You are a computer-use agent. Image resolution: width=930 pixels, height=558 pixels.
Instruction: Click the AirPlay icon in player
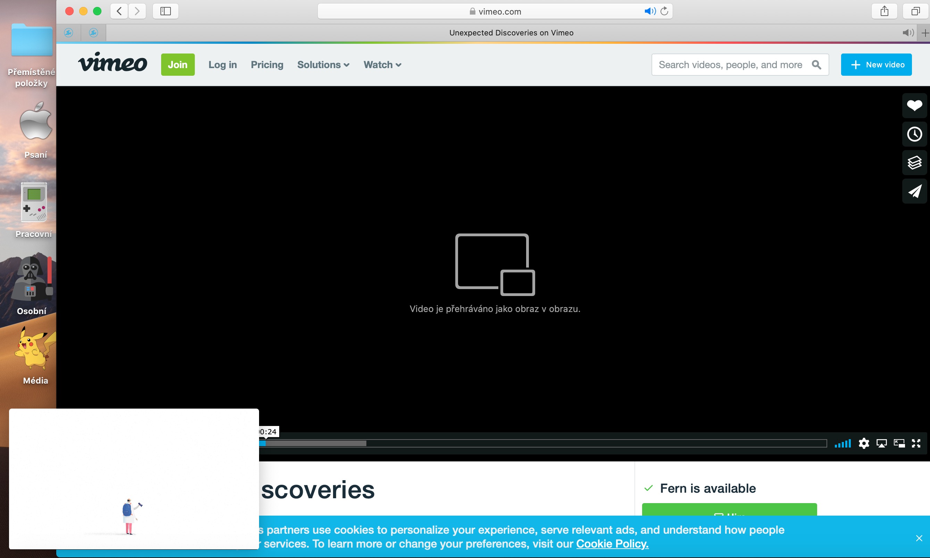click(x=881, y=443)
